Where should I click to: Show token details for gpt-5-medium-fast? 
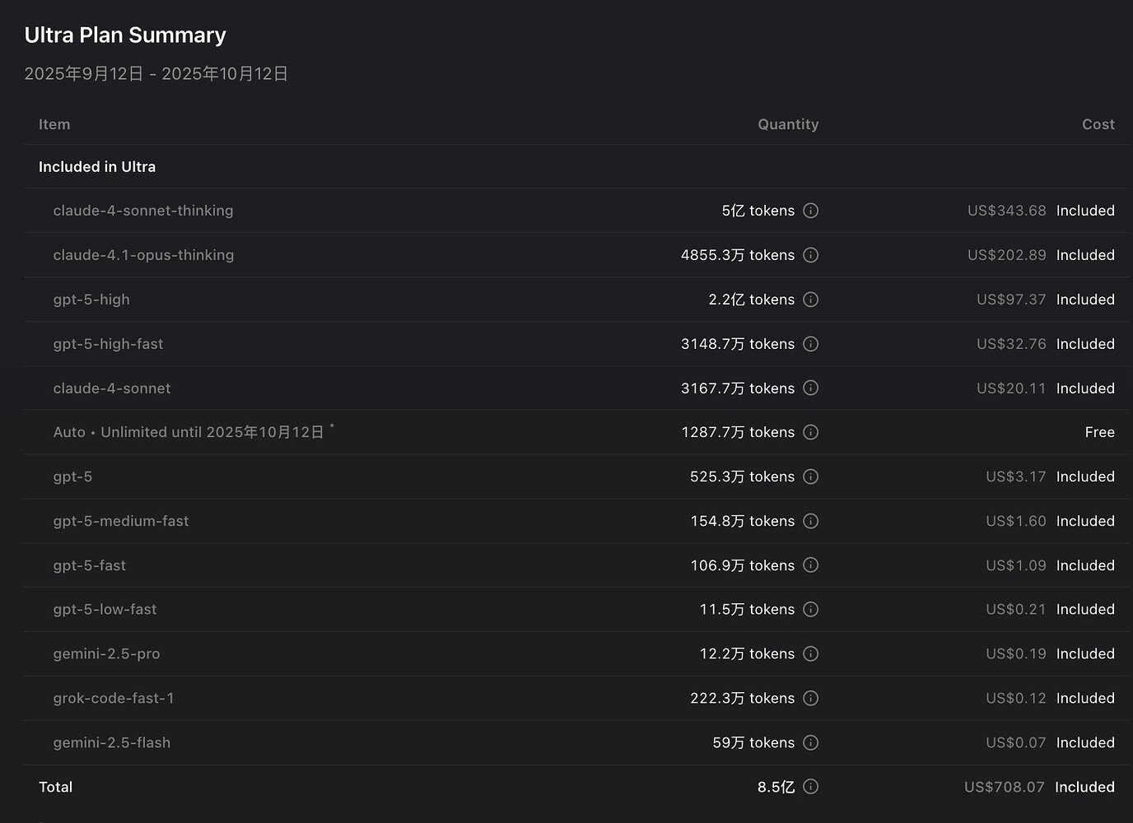(811, 521)
